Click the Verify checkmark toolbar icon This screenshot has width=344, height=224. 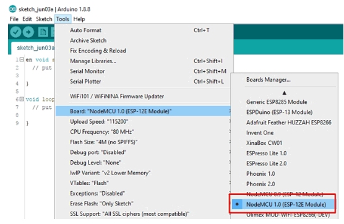[x=15, y=32]
